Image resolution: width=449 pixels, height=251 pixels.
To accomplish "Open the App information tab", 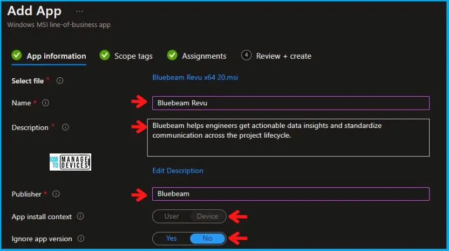I will click(49, 56).
